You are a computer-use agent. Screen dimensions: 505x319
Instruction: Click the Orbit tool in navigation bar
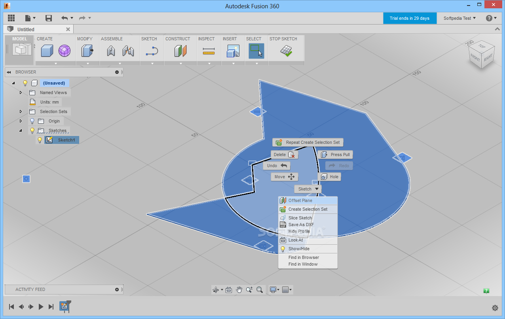216,290
